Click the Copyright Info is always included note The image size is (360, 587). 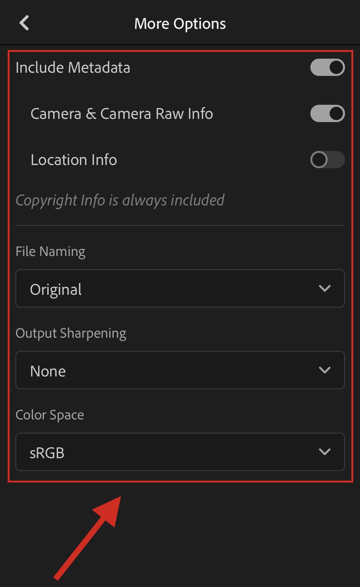click(x=120, y=200)
